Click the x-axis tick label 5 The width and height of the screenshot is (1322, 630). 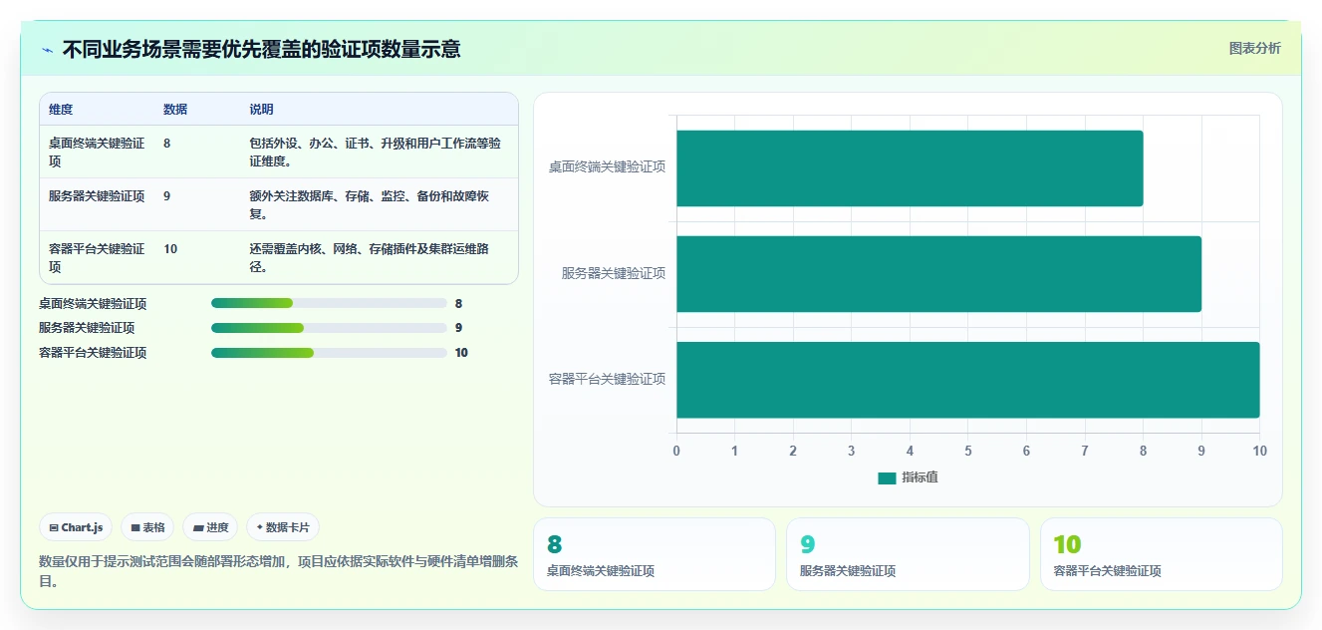point(968,451)
